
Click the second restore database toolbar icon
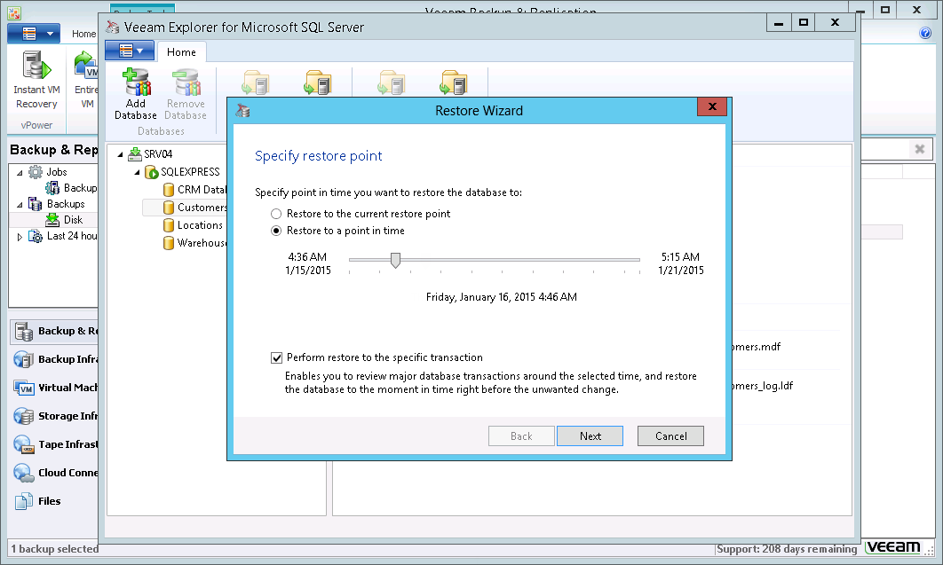coord(318,82)
